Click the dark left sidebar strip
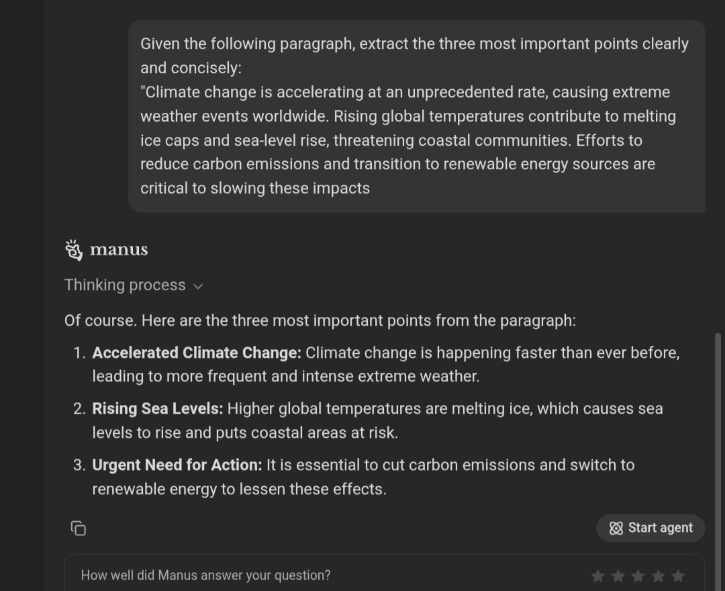The width and height of the screenshot is (725, 591). 22,295
